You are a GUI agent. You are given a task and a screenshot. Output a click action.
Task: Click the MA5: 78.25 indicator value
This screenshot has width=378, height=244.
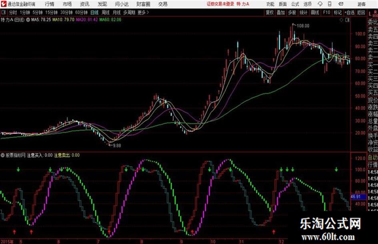tap(41, 20)
